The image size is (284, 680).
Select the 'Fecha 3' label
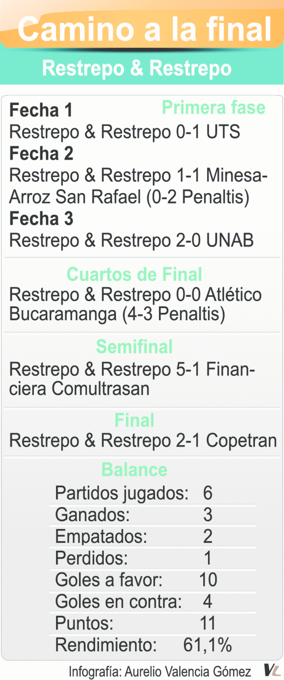pyautogui.click(x=41, y=219)
